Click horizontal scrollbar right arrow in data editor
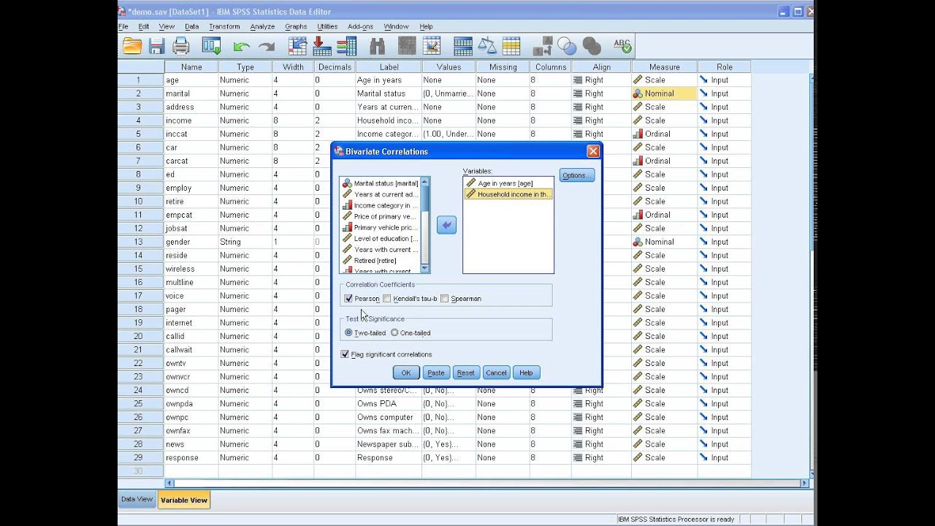Image resolution: width=935 pixels, height=526 pixels. [x=806, y=483]
